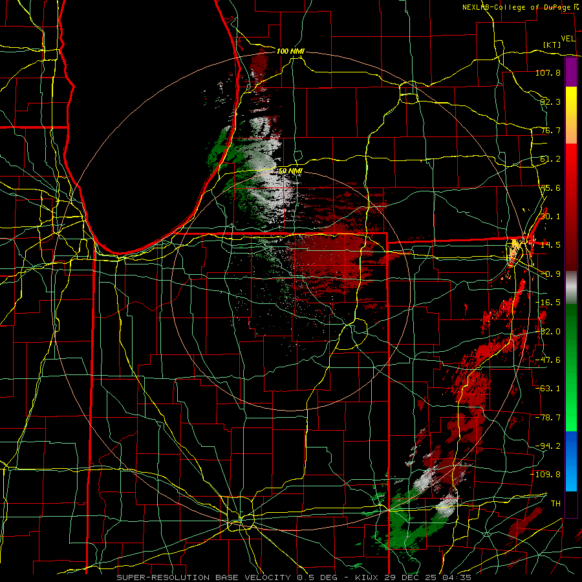Viewport: 582px width, 582px height.
Task: Click the 45.6 velocity scale value
Action: click(550, 188)
